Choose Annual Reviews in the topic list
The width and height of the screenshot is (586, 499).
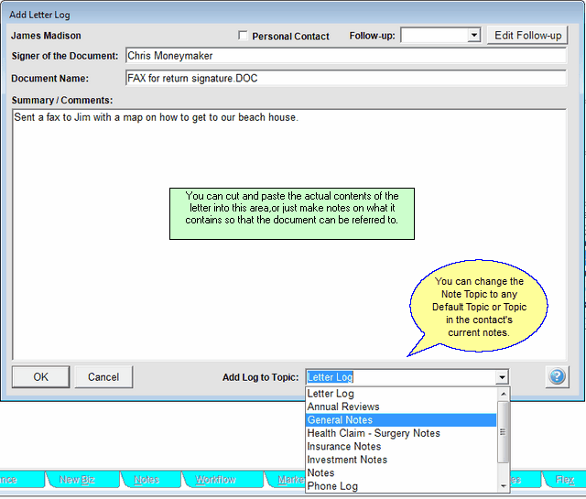343,407
